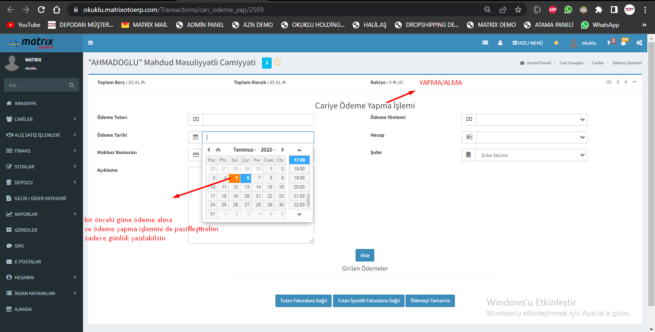The image size is (655, 332).
Task: Switch the balance to the dollar currency icon
Action: click(x=618, y=82)
